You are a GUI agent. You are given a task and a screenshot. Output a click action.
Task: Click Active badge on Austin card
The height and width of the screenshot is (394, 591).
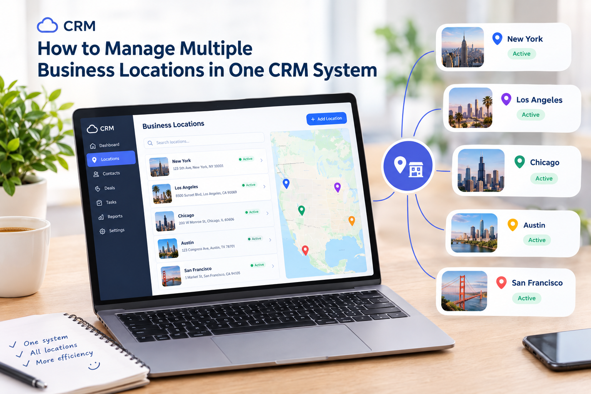537,240
